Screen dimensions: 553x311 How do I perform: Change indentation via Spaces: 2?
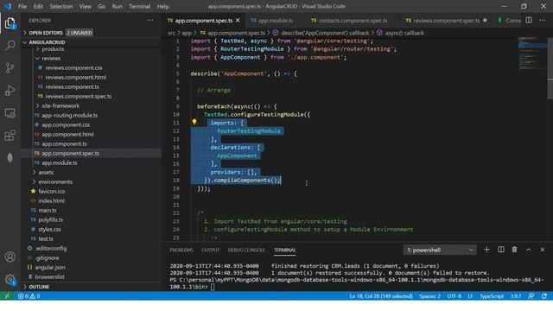coord(429,296)
